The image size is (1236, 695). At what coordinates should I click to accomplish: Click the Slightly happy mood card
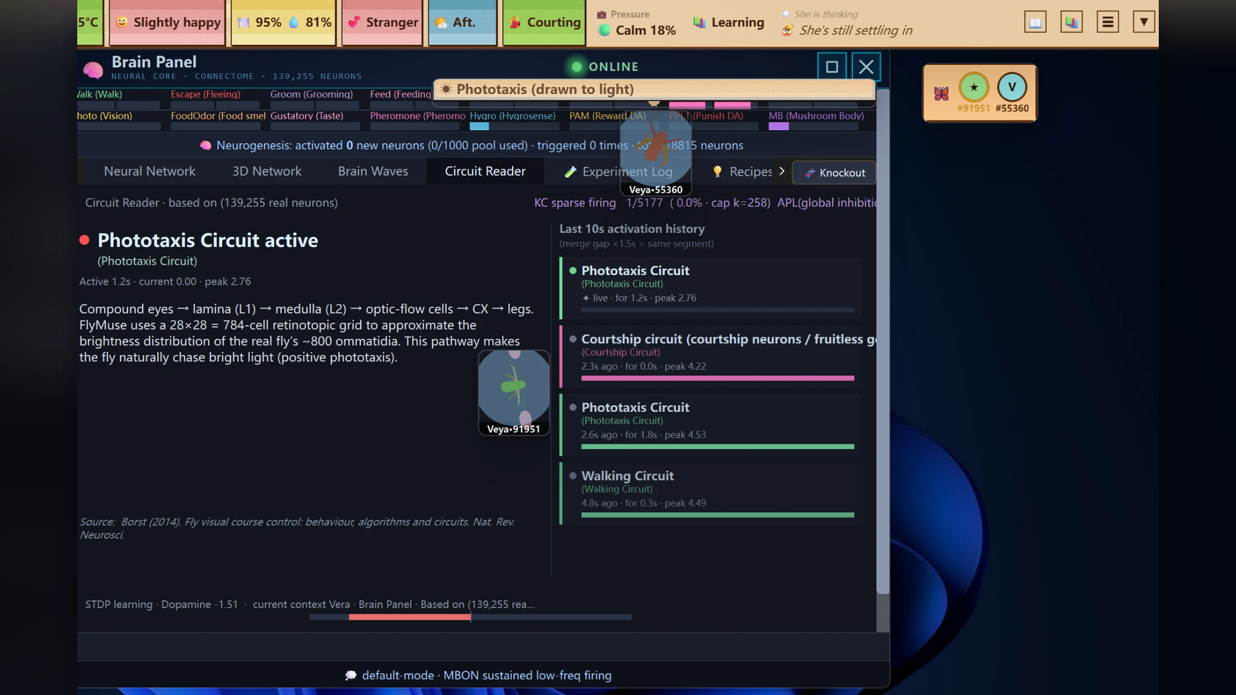pyautogui.click(x=167, y=23)
